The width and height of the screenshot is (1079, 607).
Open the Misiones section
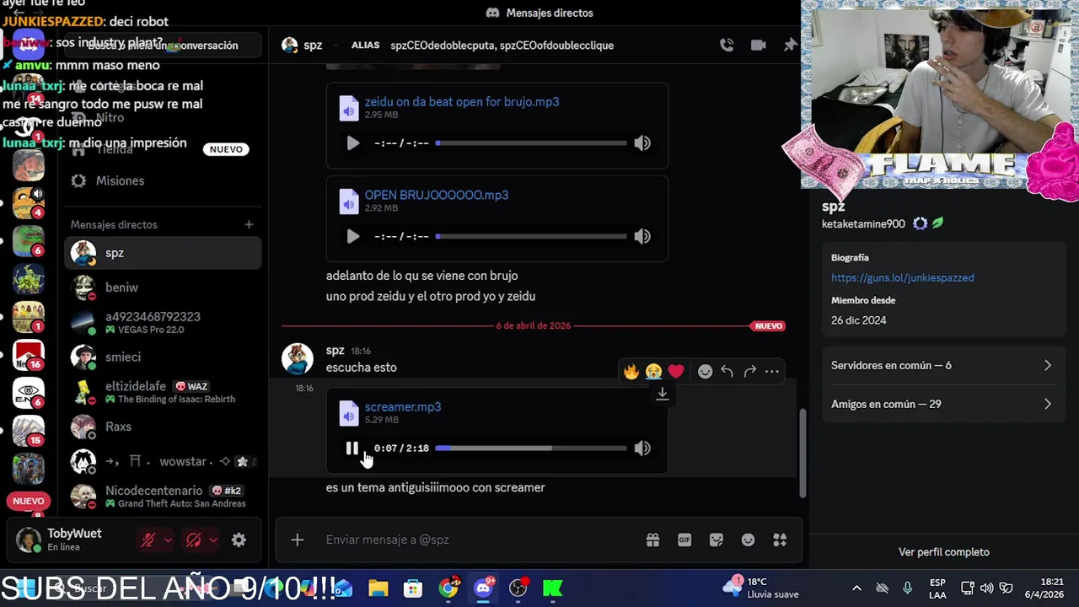(163, 181)
